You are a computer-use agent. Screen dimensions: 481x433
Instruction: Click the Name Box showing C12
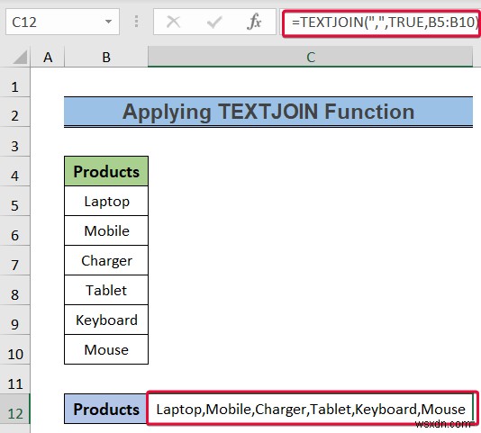62,22
